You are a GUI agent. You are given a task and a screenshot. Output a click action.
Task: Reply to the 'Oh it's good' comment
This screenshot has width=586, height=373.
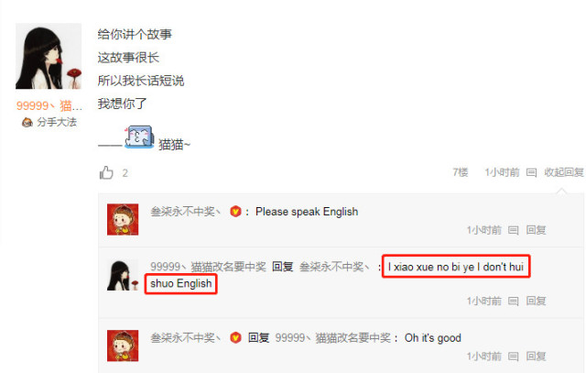click(x=536, y=357)
